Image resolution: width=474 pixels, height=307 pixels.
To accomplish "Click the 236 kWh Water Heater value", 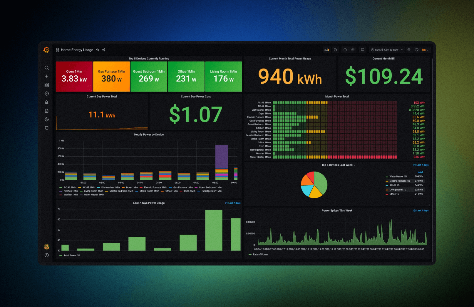I will 419,157.
